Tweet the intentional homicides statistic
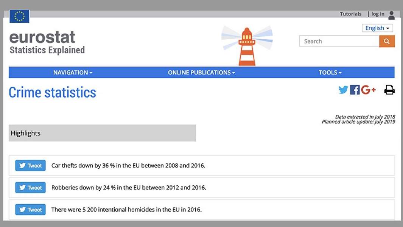 (30, 210)
